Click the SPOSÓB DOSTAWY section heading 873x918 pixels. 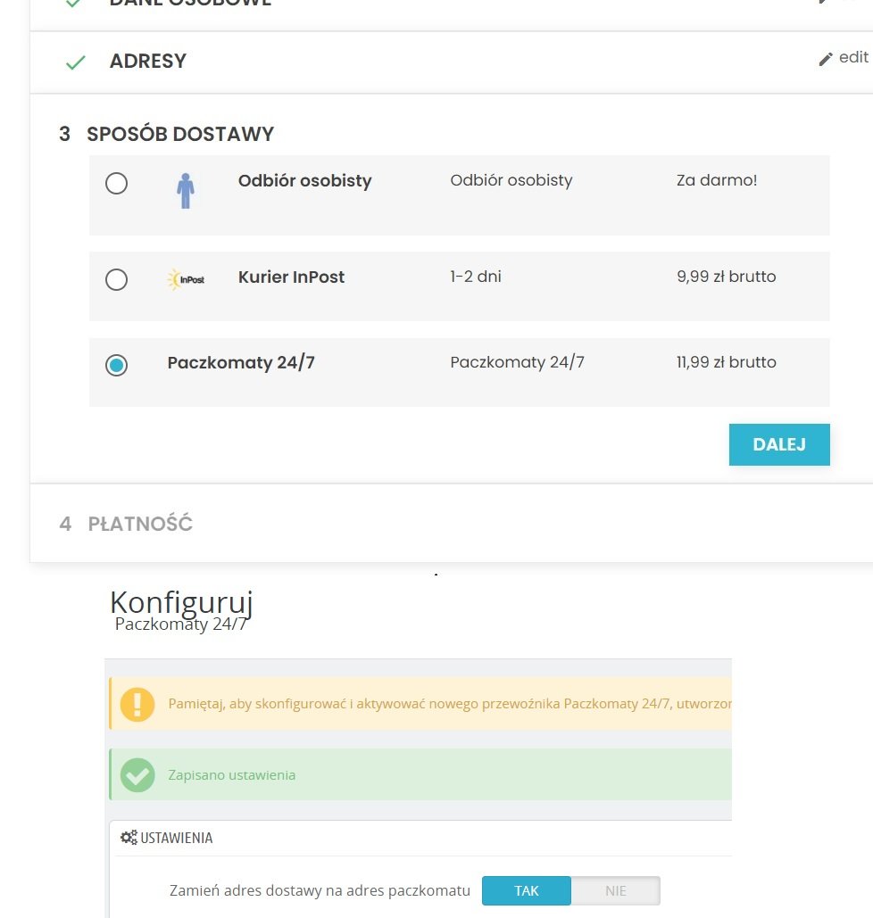[x=180, y=135]
